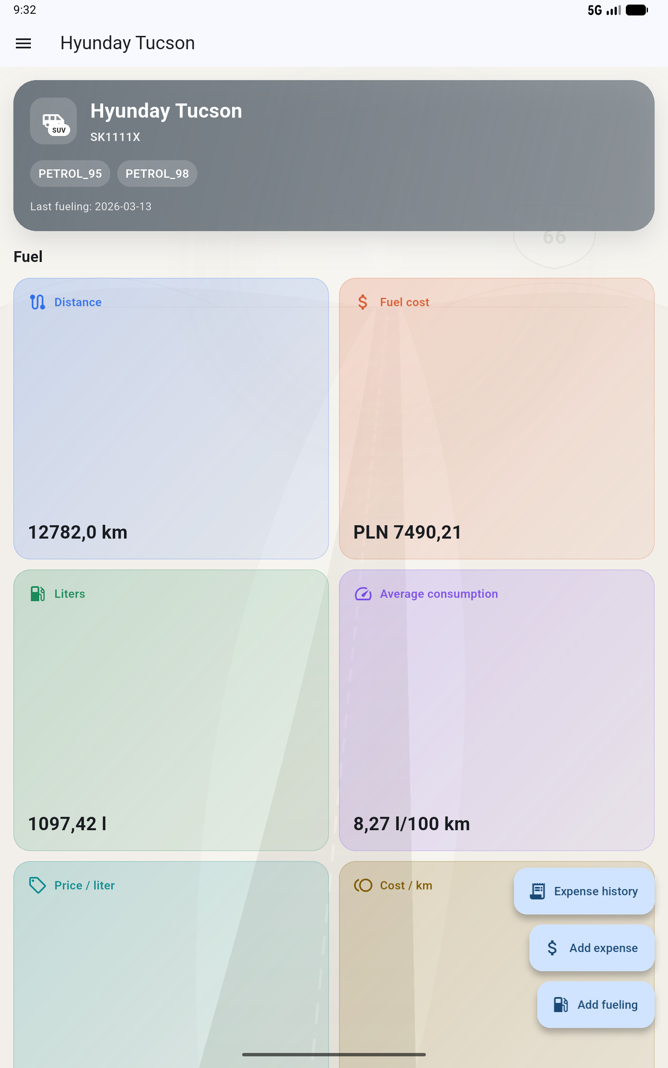Tap the Fuel cost dollar icon

[362, 302]
